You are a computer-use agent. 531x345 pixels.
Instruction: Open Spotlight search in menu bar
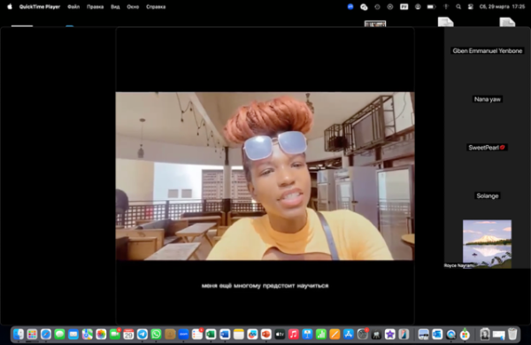pyautogui.click(x=458, y=7)
